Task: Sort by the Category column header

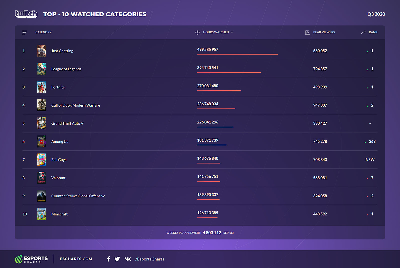Action: [43, 32]
